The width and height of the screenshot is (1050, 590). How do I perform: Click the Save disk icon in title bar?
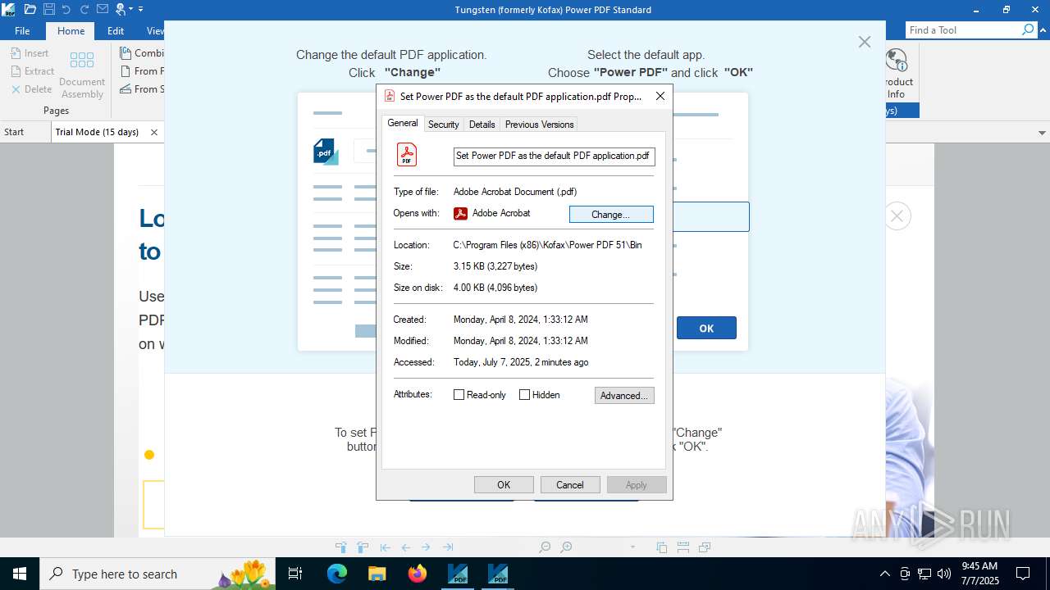click(49, 10)
